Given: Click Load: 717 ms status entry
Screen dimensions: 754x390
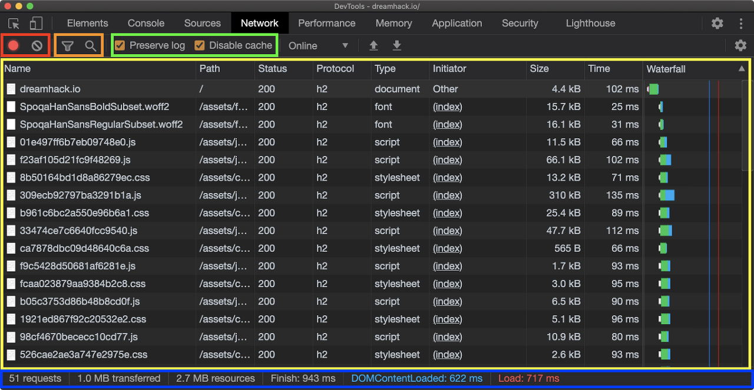Looking at the screenshot, I should pos(529,378).
